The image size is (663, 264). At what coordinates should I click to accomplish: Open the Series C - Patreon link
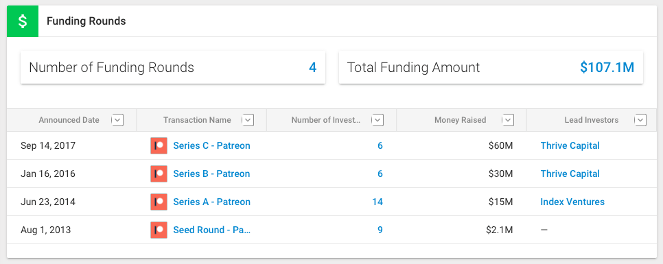pos(211,146)
